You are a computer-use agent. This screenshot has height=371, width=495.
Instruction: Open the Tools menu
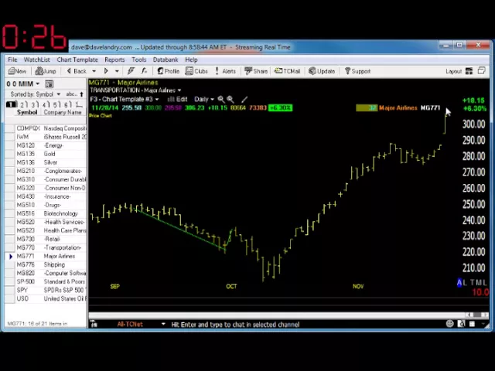point(139,60)
